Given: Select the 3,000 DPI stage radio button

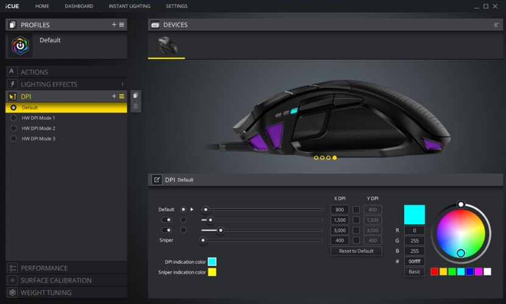Looking at the screenshot, I should (183, 230).
